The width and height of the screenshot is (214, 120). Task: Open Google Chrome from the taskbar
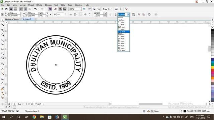[34, 117]
